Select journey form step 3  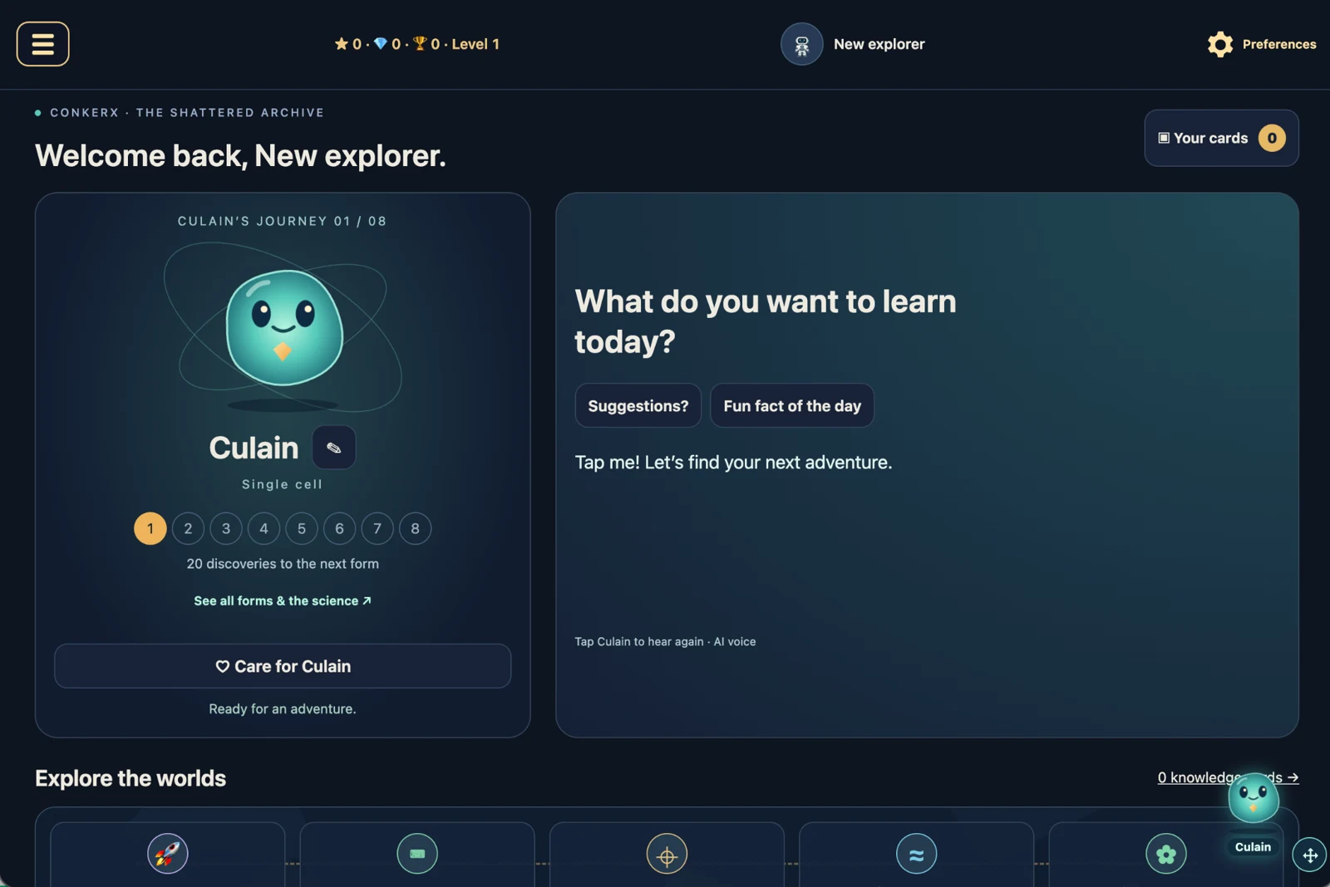tap(226, 528)
